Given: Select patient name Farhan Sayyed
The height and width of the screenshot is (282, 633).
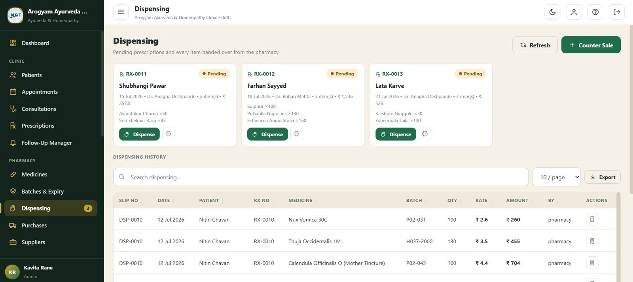Looking at the screenshot, I should coord(267,86).
